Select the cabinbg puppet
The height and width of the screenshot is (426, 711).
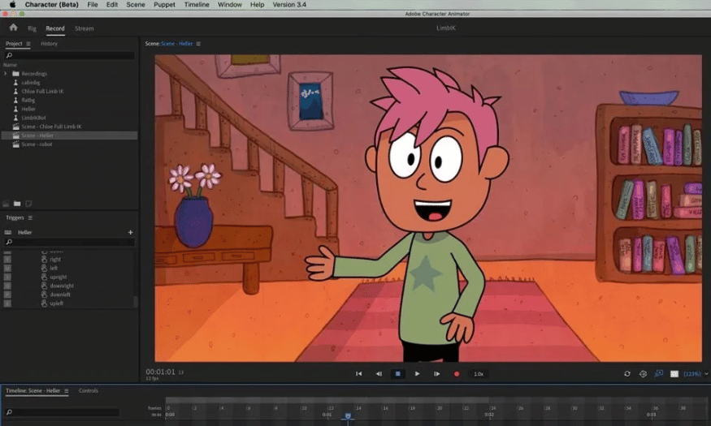(x=31, y=83)
